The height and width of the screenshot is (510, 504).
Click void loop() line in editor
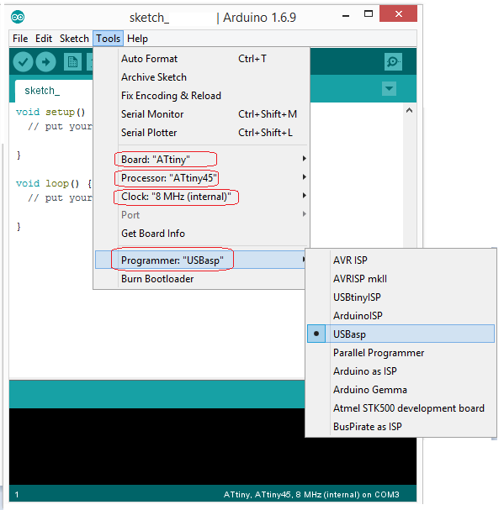click(54, 183)
